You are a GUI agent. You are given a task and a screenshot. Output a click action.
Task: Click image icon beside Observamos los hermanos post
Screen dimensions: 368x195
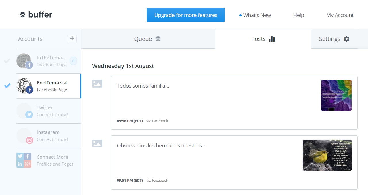(x=97, y=143)
